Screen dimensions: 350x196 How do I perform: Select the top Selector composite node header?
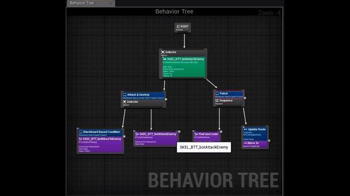pos(183,53)
